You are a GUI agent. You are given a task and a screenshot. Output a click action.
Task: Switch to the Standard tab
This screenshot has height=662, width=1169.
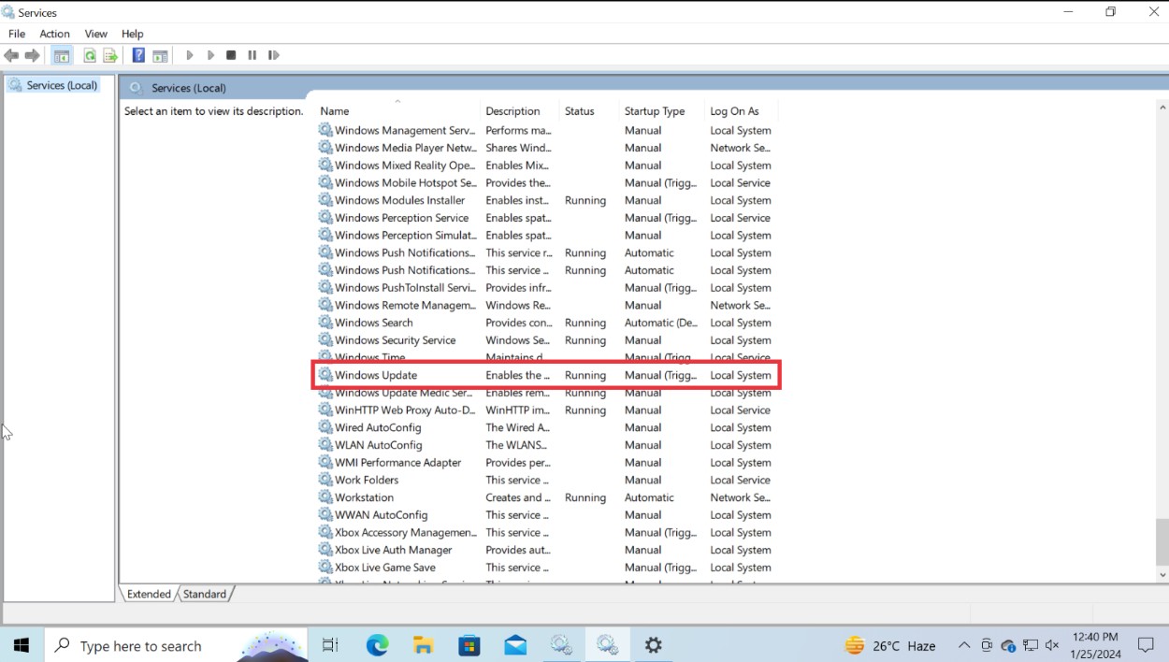pos(204,594)
